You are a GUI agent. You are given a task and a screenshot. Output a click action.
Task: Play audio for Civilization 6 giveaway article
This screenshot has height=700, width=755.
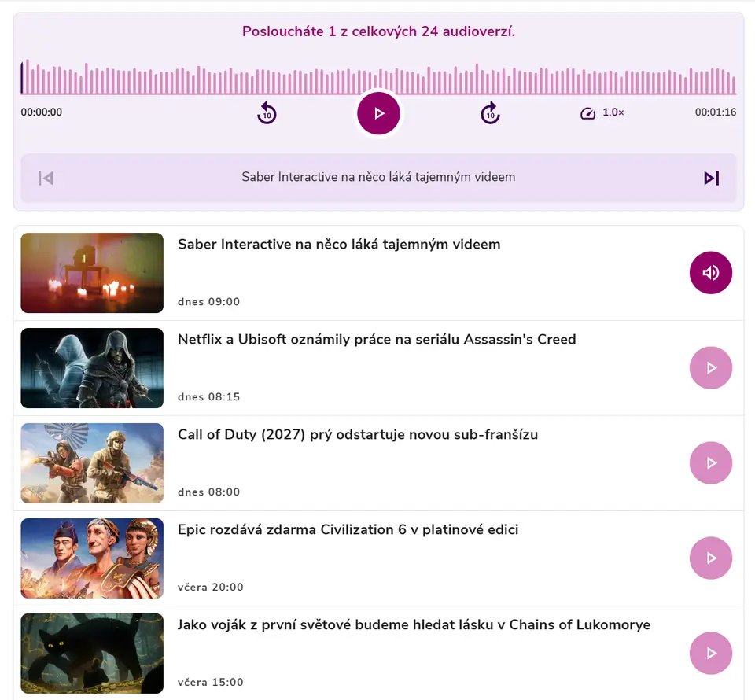click(x=710, y=558)
